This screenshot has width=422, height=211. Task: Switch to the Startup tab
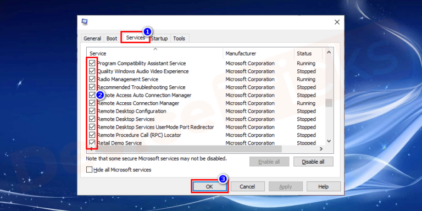click(x=159, y=38)
